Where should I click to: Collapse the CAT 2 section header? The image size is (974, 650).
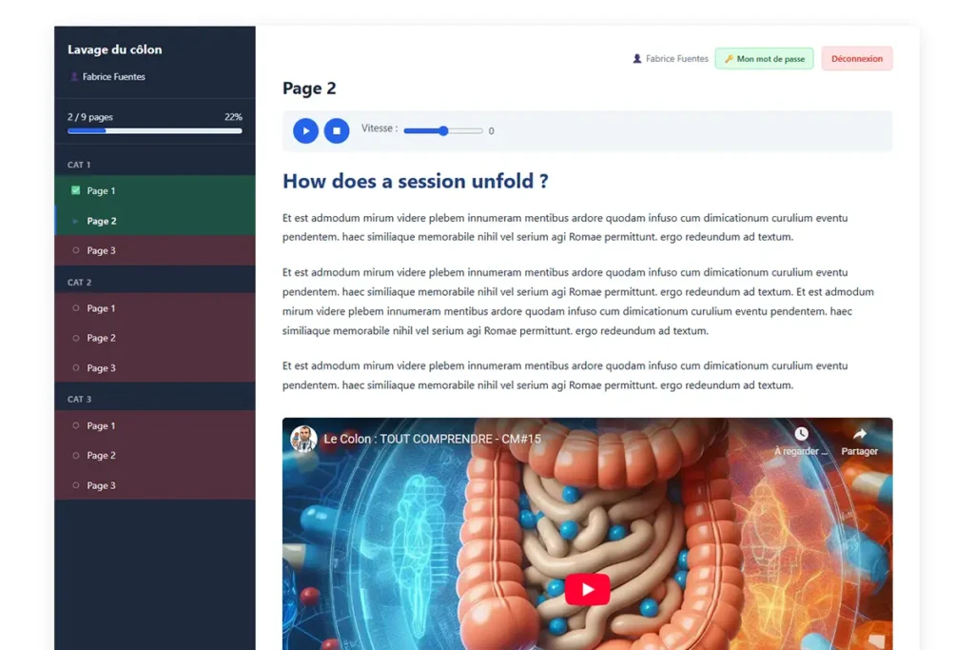point(79,283)
